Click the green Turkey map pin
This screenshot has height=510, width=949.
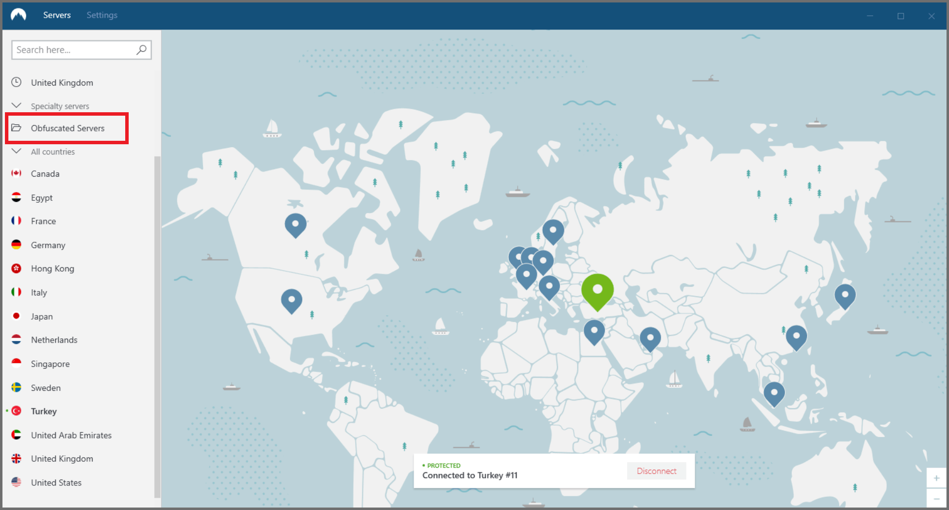coord(598,291)
